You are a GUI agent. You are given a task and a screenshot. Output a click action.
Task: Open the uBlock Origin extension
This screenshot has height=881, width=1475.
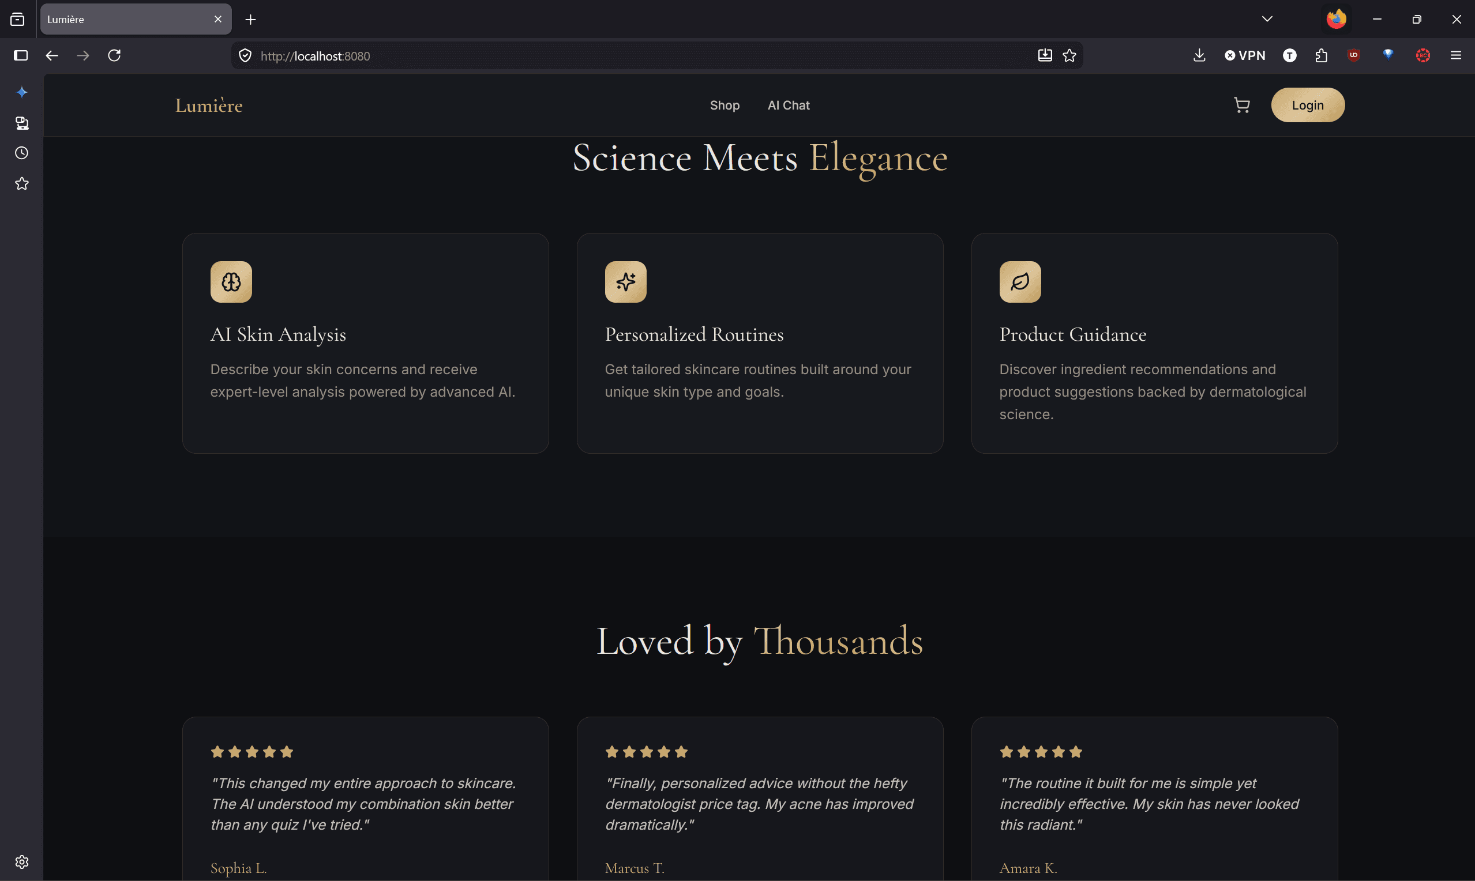pos(1353,55)
